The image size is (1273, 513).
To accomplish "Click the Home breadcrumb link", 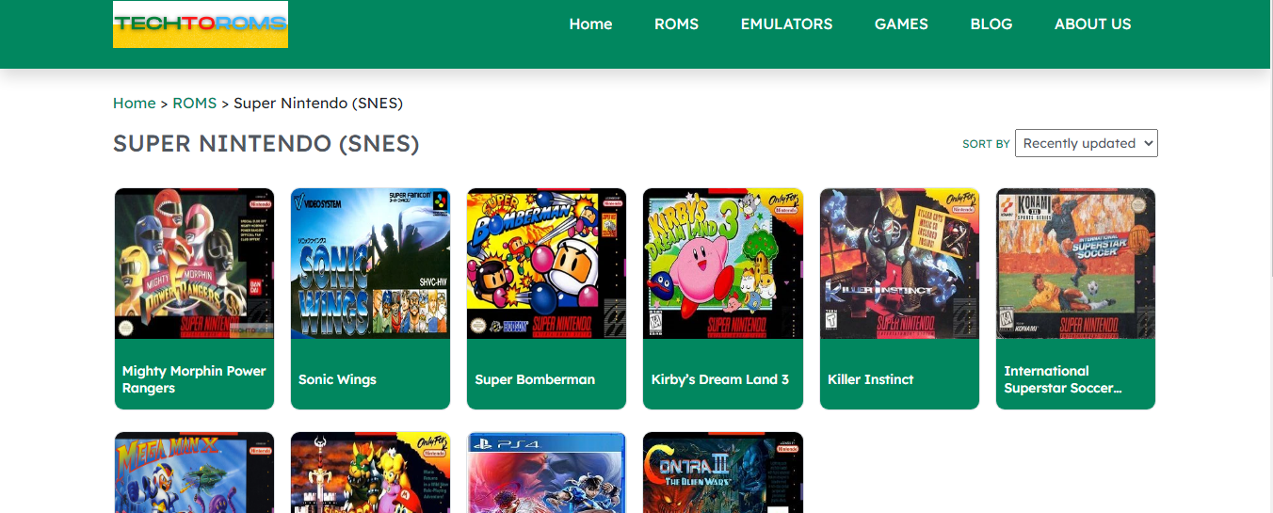I will pyautogui.click(x=135, y=104).
